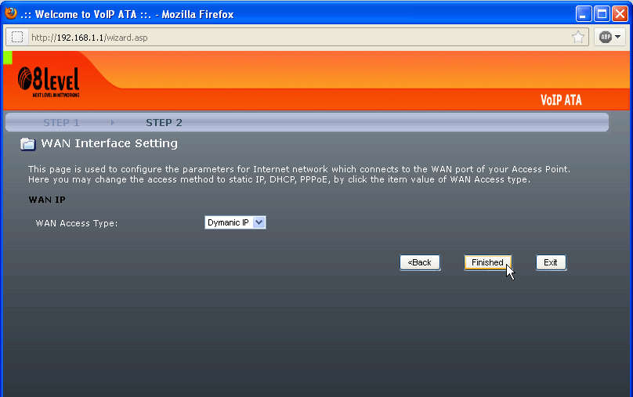The width and height of the screenshot is (633, 397).
Task: Bookmark this page with the star icon
Action: 578,38
